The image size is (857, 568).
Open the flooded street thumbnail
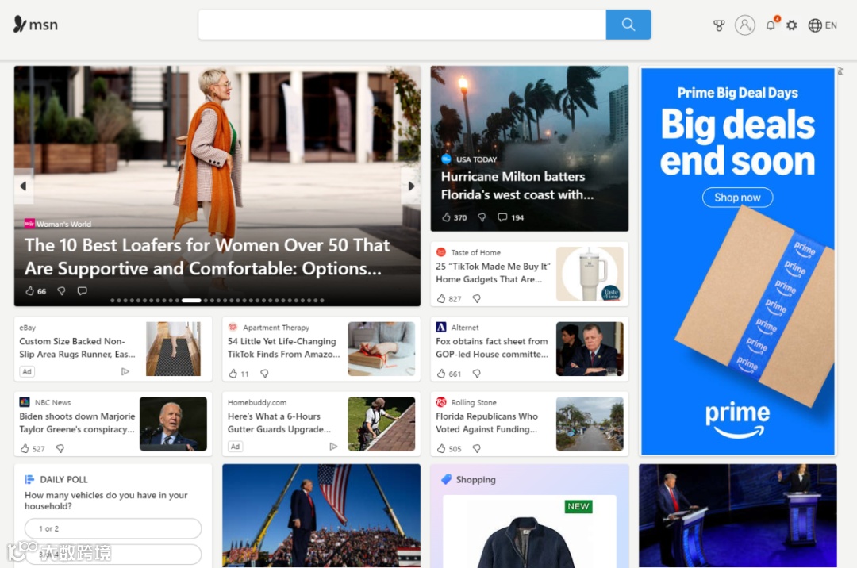click(x=590, y=424)
